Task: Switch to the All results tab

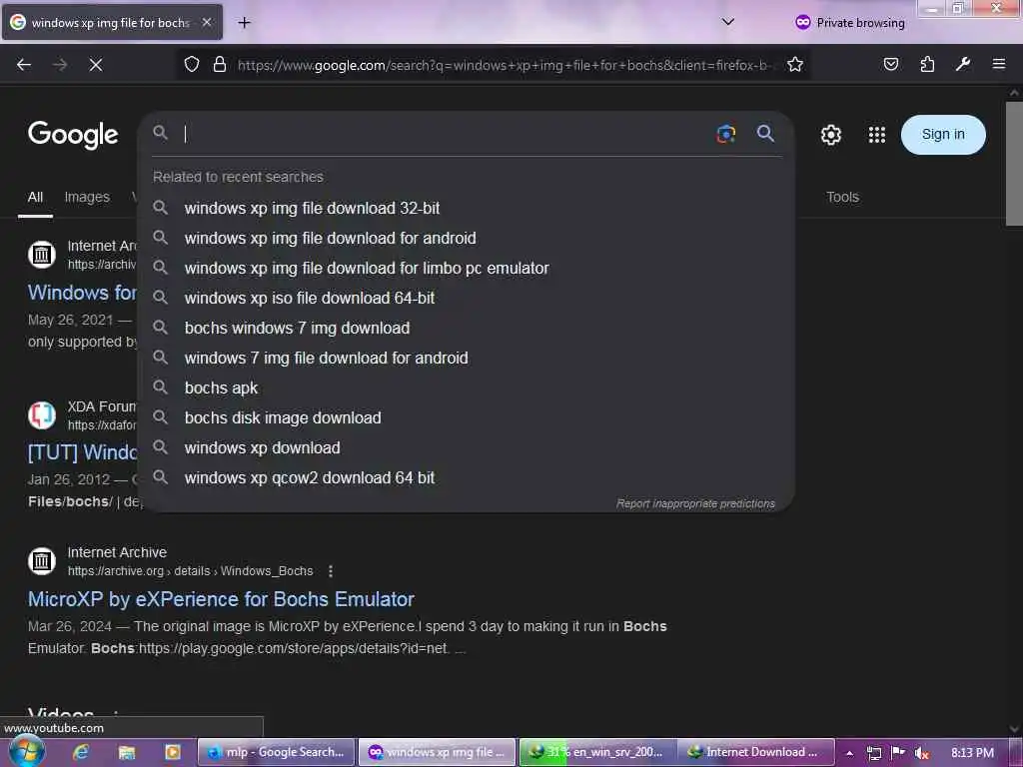Action: (x=35, y=197)
